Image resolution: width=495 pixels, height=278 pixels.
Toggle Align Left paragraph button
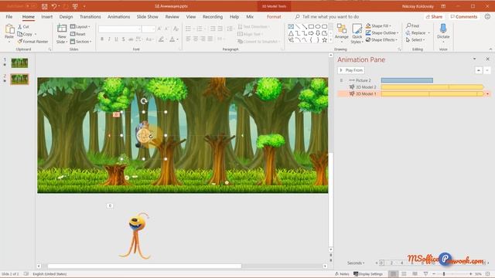pyautogui.click(x=189, y=39)
